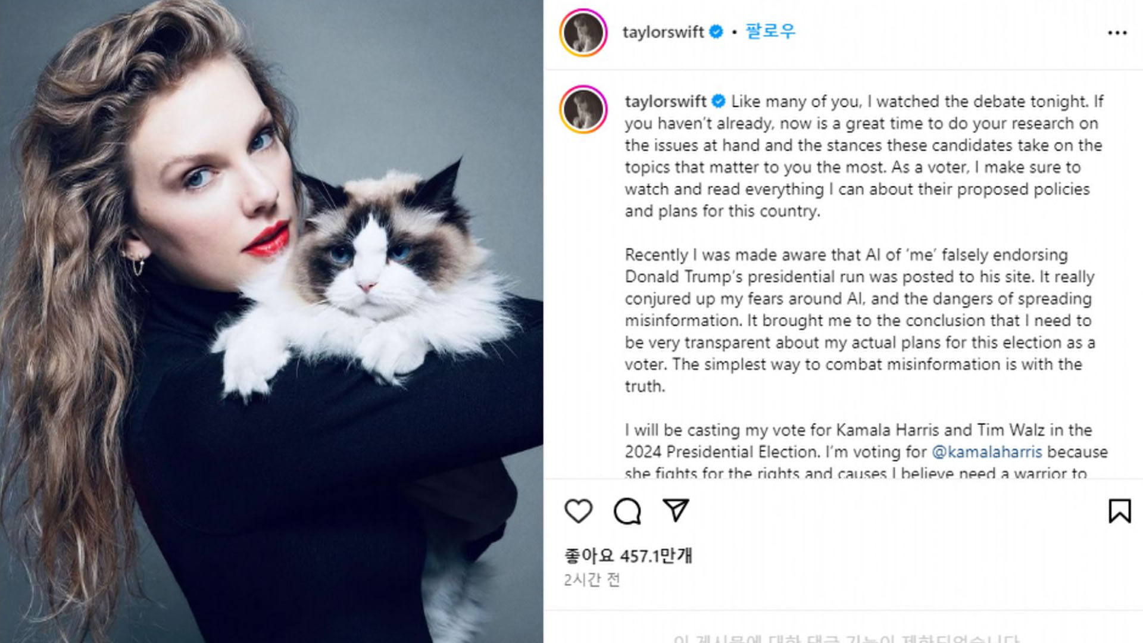Open the post's 2시간 전 timestamp link

592,579
